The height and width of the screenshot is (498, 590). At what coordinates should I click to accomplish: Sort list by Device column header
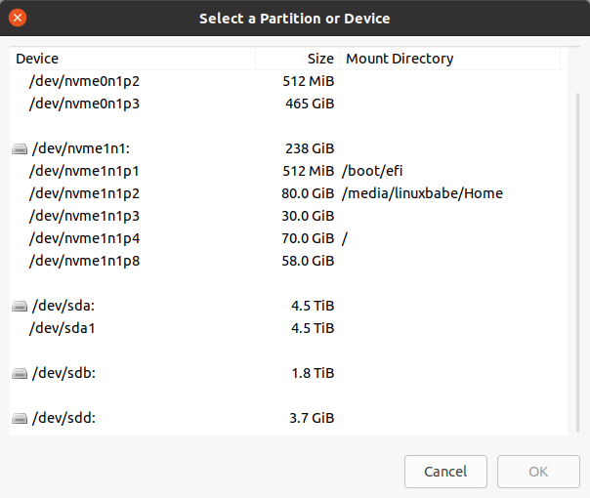point(132,59)
